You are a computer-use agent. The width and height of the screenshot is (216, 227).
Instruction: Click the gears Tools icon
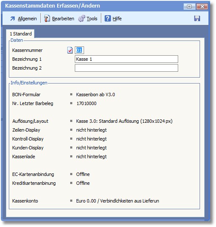pyautogui.click(x=82, y=19)
